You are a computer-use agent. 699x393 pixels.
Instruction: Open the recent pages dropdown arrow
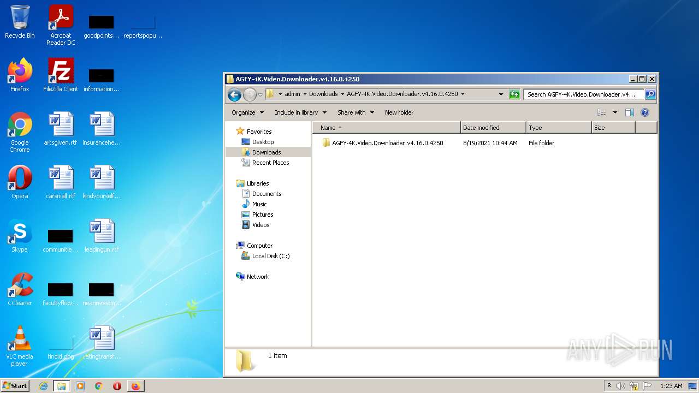click(260, 94)
